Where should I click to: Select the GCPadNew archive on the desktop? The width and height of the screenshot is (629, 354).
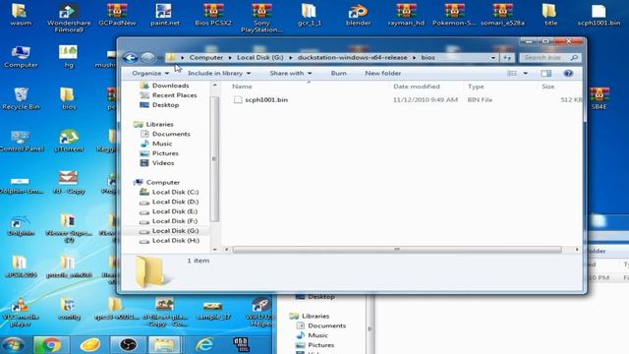point(117,15)
